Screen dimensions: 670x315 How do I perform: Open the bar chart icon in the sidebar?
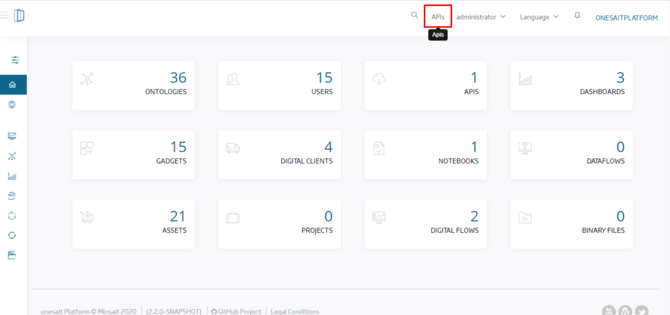click(12, 176)
